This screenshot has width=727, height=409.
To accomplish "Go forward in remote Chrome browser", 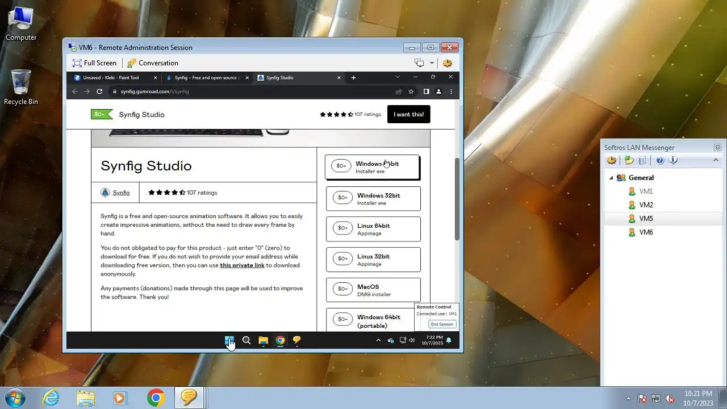I will coord(87,91).
